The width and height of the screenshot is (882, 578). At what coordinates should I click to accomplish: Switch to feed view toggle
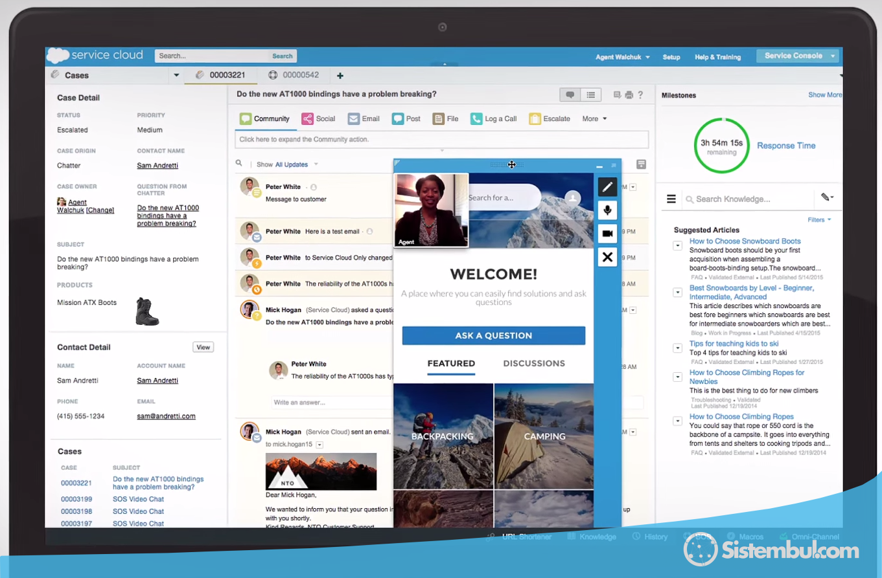(x=570, y=95)
